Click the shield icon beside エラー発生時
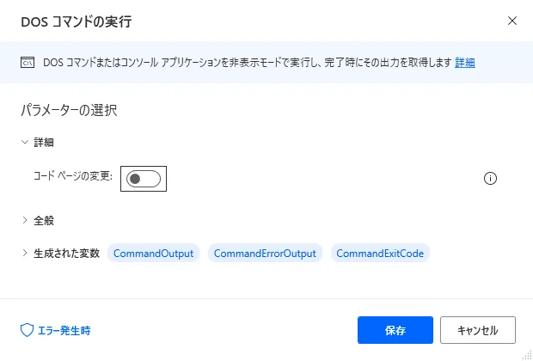Screen dimensions: 533x361 point(26,330)
